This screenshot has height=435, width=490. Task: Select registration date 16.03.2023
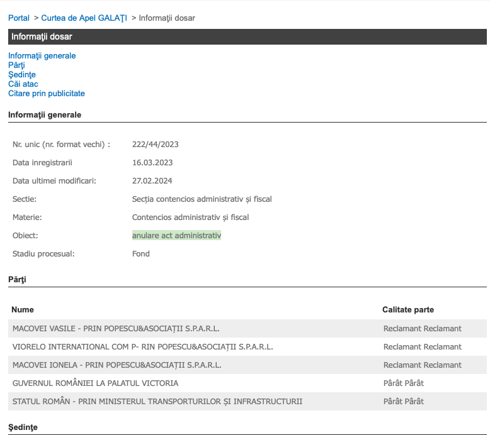coord(152,163)
